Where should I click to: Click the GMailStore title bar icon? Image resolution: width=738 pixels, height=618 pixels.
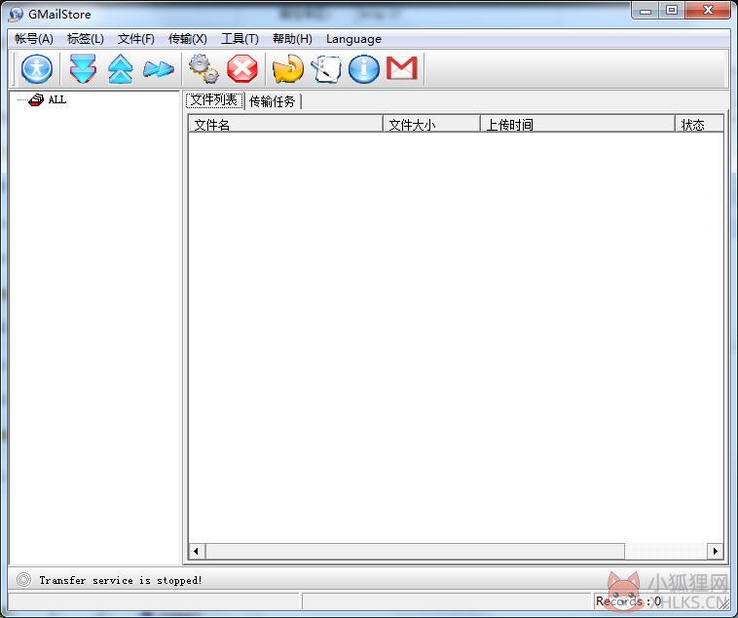coord(16,15)
